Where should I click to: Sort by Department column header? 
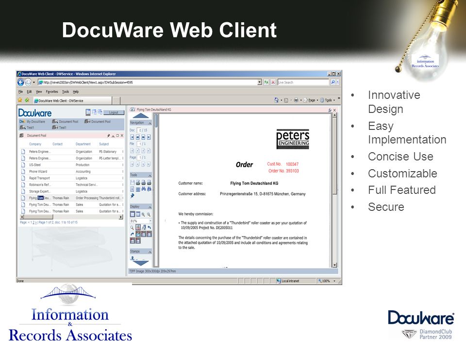(x=83, y=144)
